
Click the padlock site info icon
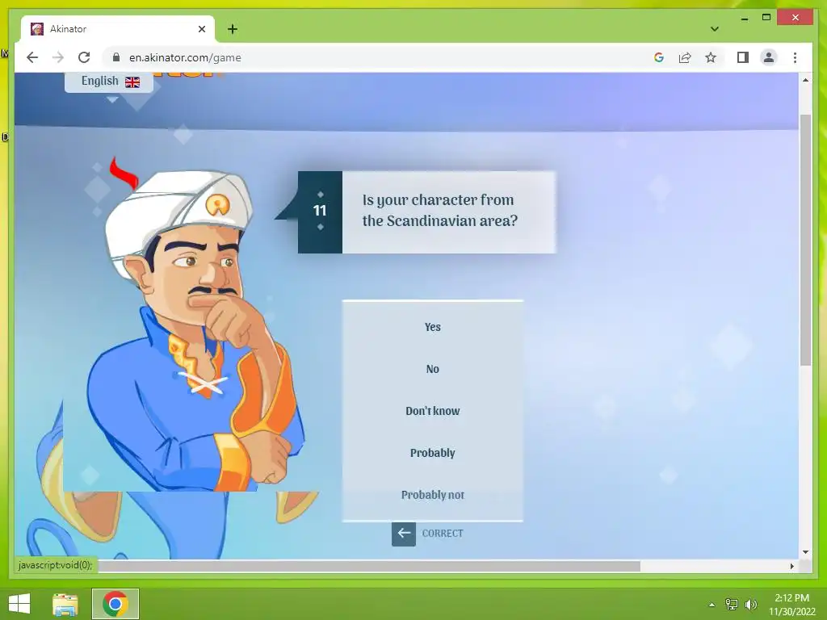(x=116, y=57)
